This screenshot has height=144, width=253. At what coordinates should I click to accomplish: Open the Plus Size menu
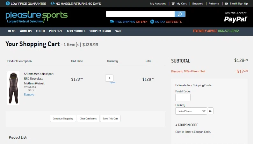[56, 31]
